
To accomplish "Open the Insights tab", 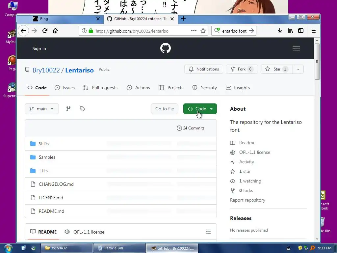I will pyautogui.click(x=238, y=88).
